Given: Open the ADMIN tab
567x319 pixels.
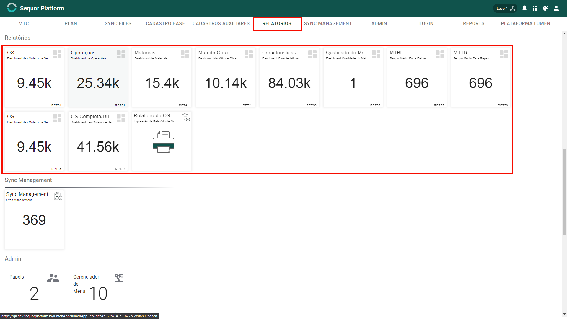Looking at the screenshot, I should 379,24.
